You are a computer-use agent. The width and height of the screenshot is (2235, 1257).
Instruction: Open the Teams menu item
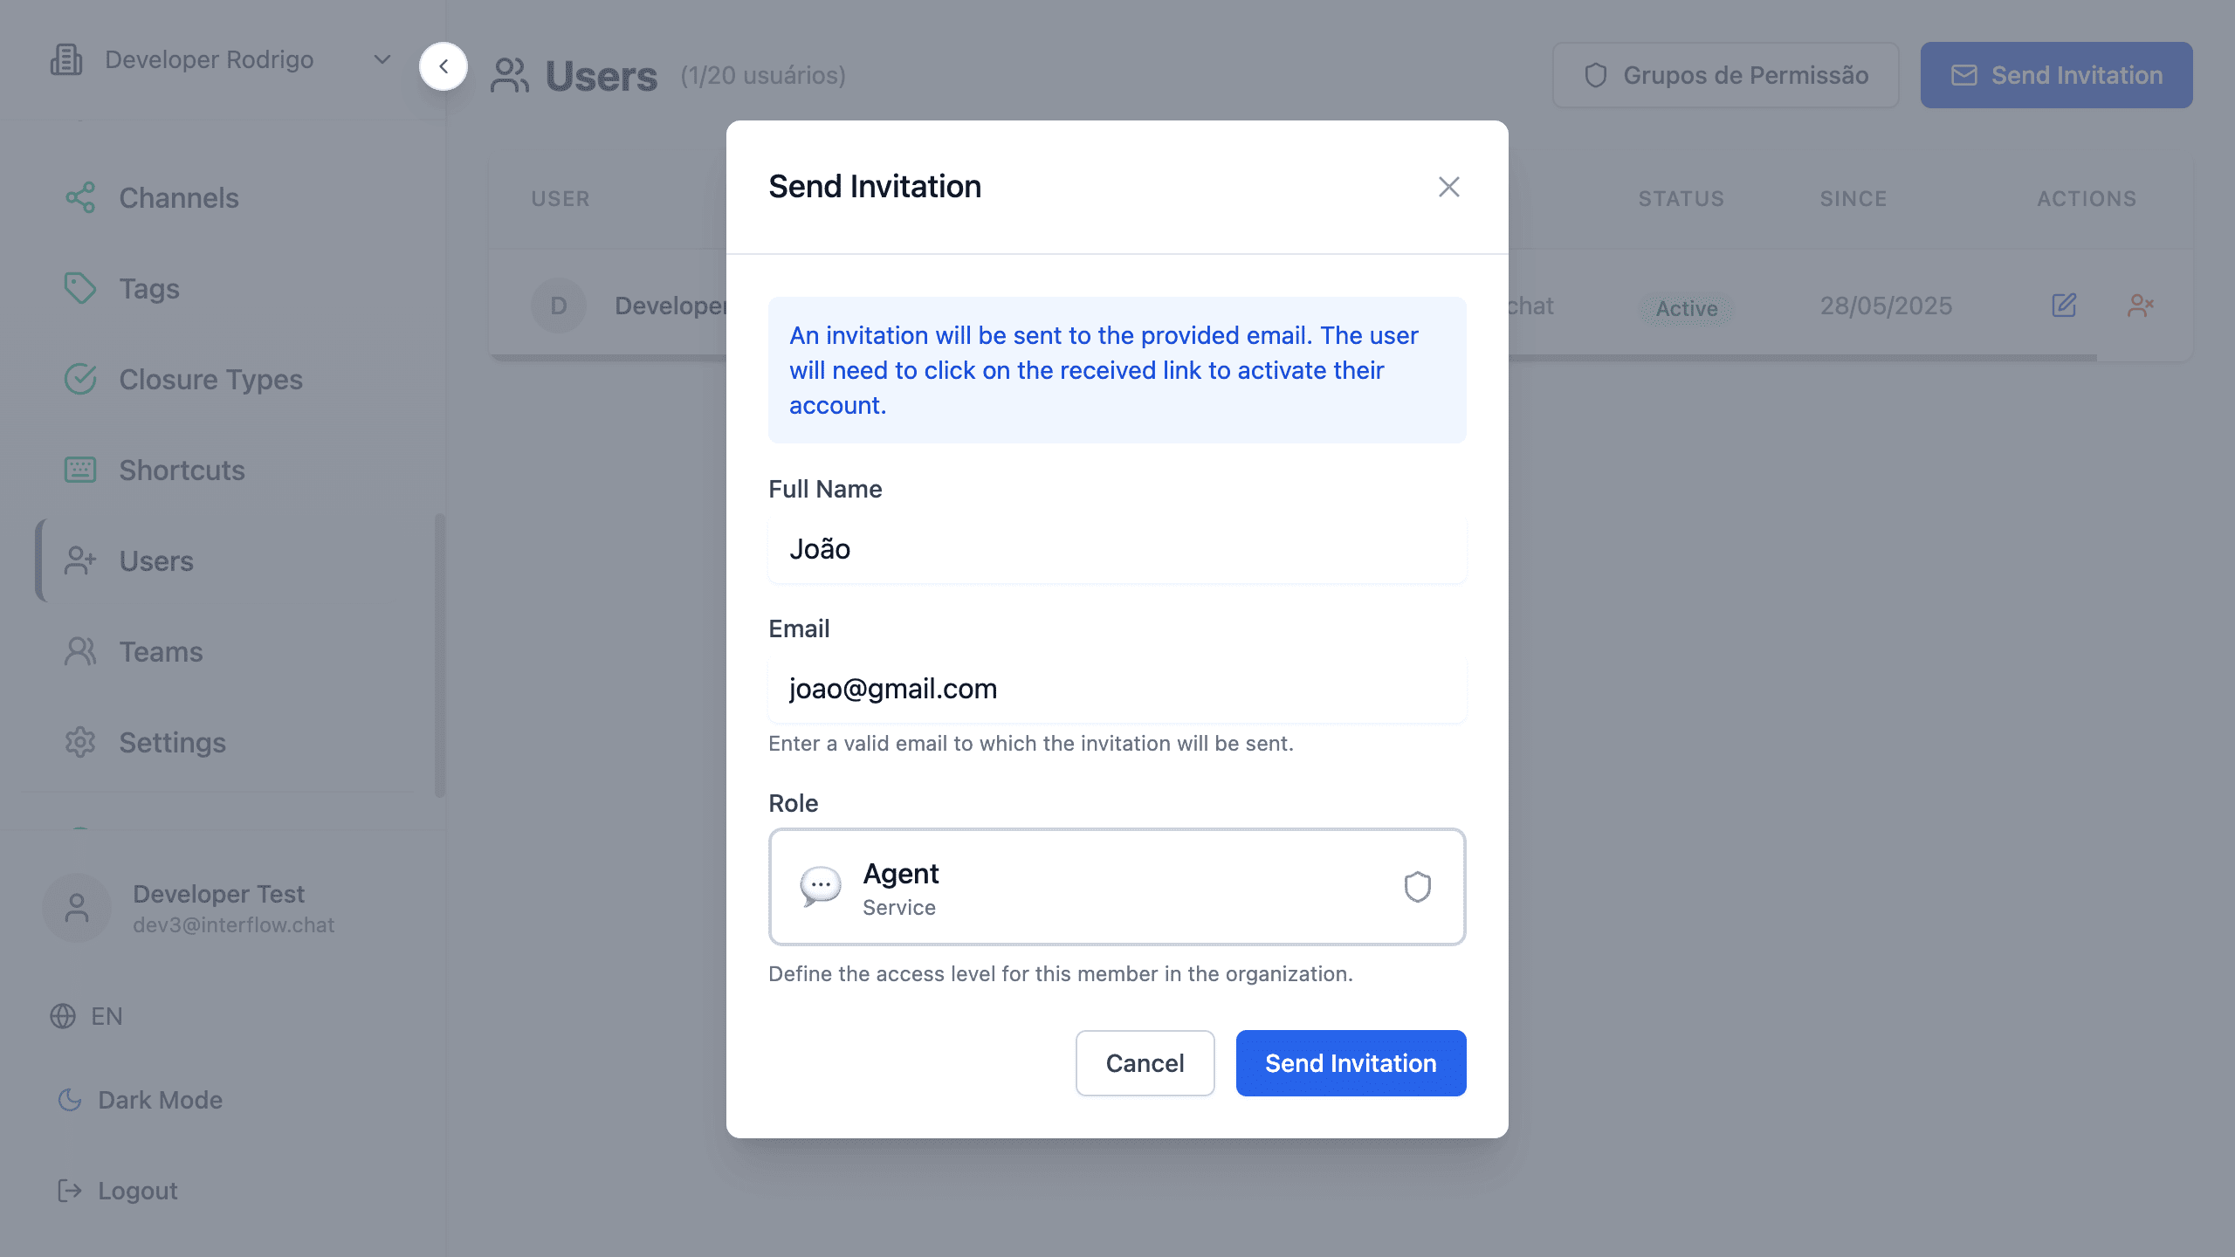161,652
